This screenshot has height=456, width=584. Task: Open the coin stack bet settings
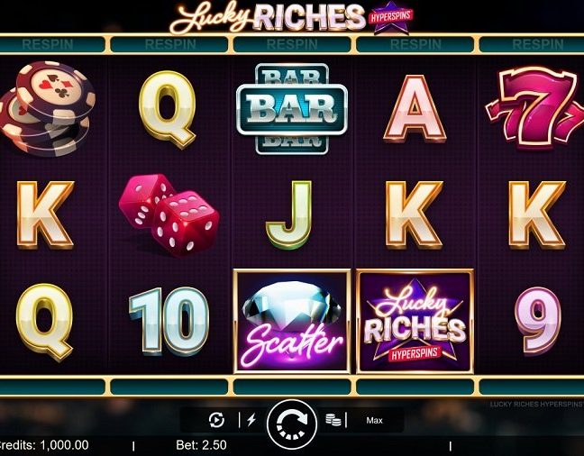pyautogui.click(x=333, y=420)
